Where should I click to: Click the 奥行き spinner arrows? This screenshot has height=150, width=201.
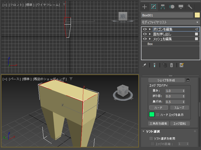pos(184,102)
